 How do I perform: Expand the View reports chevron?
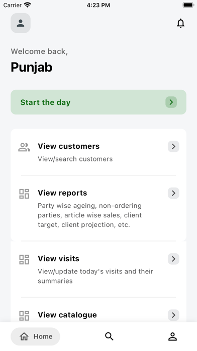pos(173,193)
